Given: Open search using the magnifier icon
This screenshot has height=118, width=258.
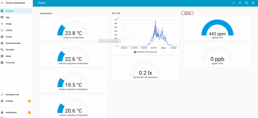Looking at the screenshot, I should pos(240,3).
